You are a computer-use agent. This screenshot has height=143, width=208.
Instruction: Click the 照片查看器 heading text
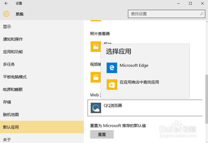100,34
